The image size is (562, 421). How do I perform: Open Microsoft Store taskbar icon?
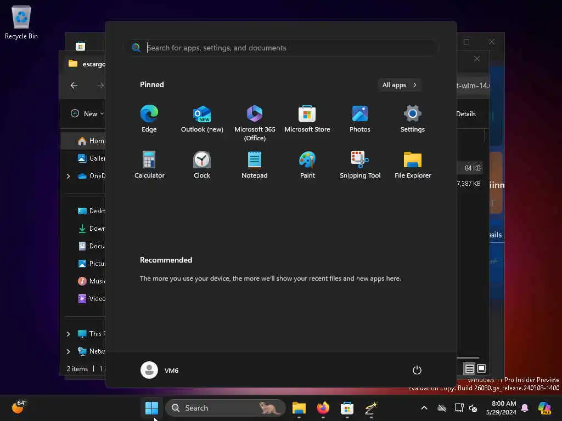point(347,408)
